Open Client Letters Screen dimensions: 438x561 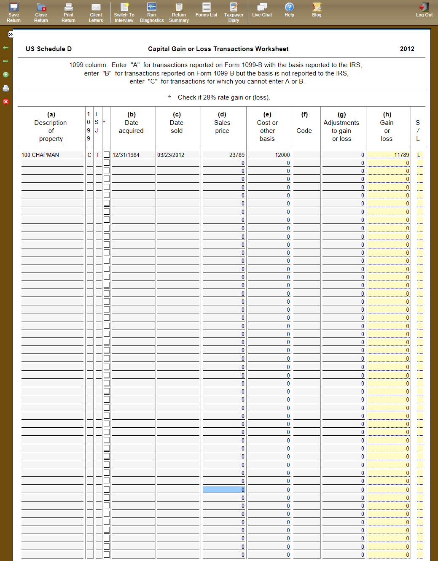[x=96, y=13]
